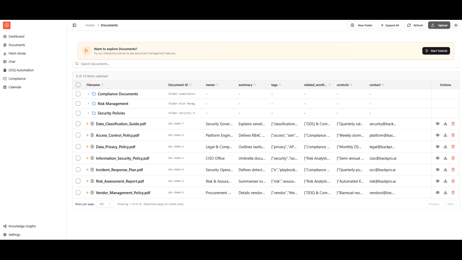Delete Incident_Response_Plan.pdf

click(x=453, y=170)
